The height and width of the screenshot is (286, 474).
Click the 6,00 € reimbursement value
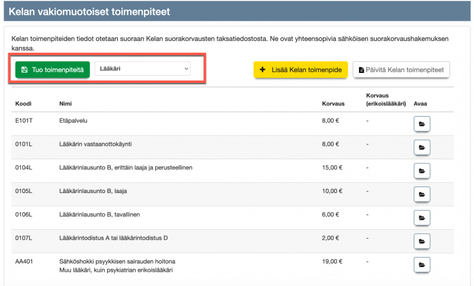pos(331,214)
